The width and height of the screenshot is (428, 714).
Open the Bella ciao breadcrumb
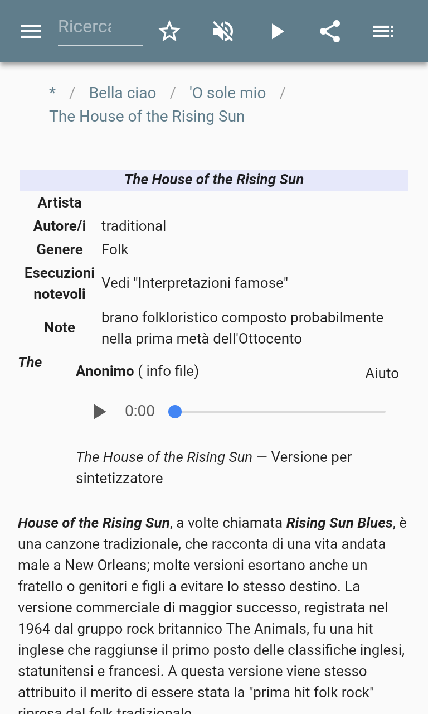pyautogui.click(x=123, y=93)
